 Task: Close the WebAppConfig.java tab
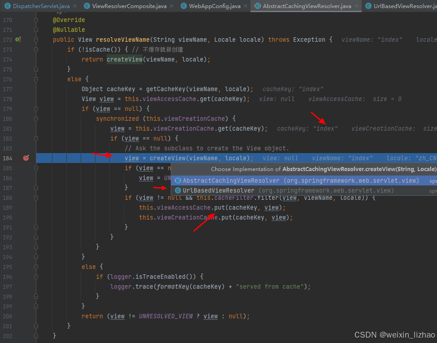(246, 6)
